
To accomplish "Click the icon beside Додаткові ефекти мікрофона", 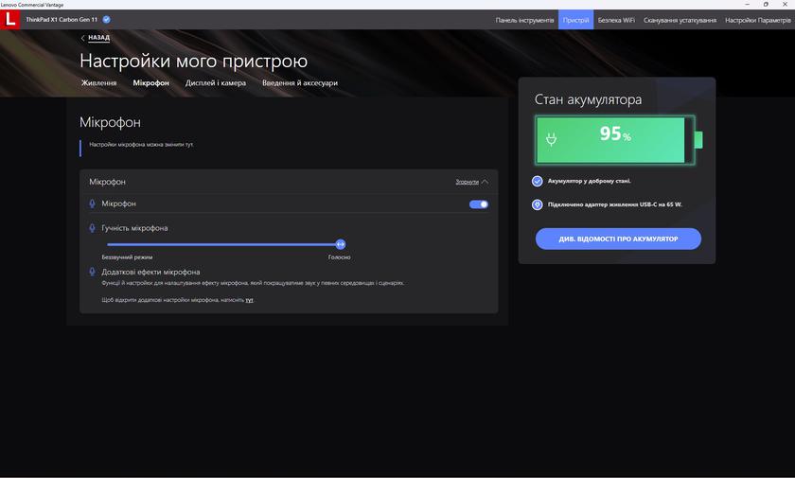I will (x=92, y=273).
